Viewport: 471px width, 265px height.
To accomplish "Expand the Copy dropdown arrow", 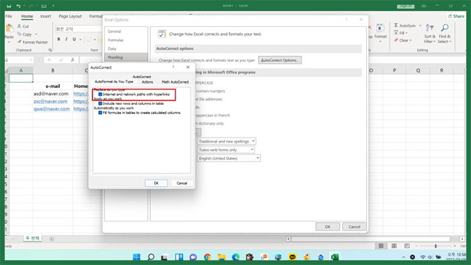I will 36,34.
